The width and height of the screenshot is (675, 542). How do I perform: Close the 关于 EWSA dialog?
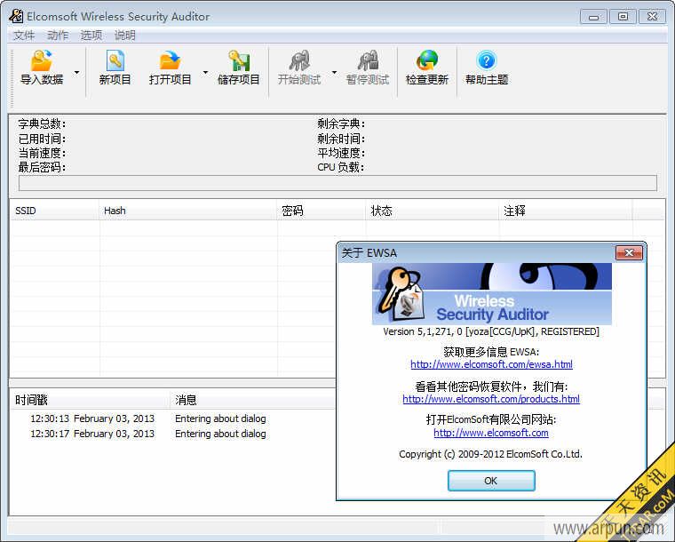click(x=629, y=252)
